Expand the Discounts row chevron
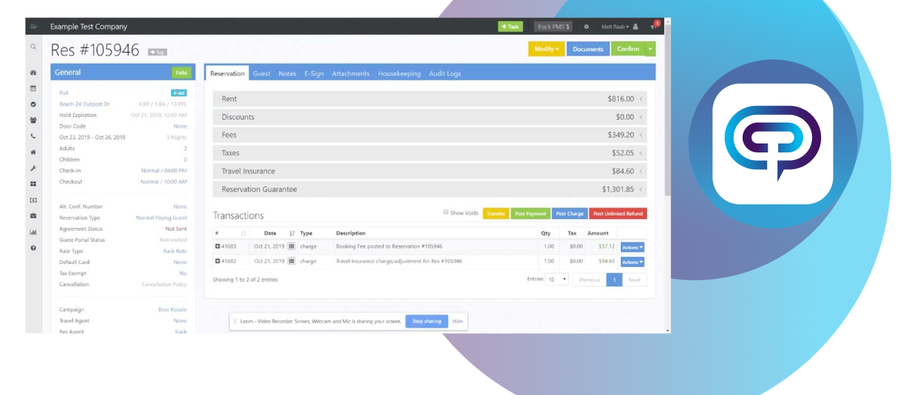The image size is (900, 395). 641,117
